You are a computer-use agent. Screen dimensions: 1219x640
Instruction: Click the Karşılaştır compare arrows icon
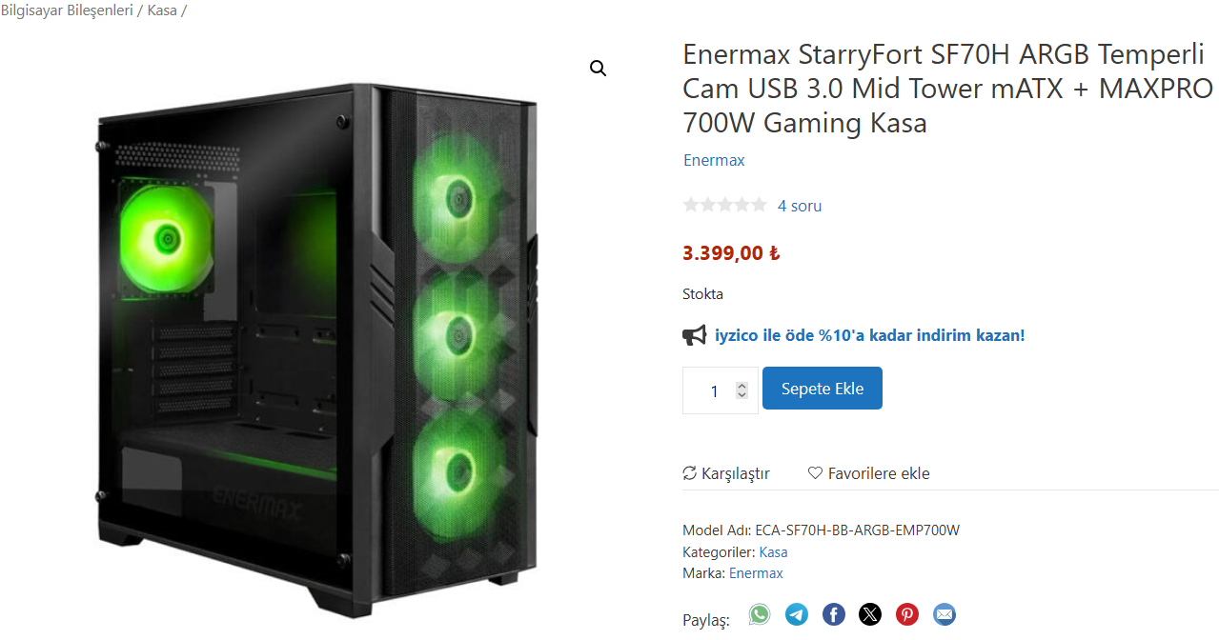tap(690, 473)
